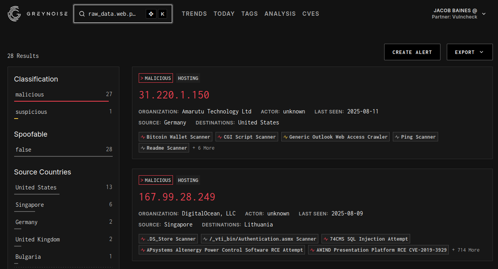
Task: Click the activity icon on Readme Scanner tag
Action: pyautogui.click(x=142, y=148)
